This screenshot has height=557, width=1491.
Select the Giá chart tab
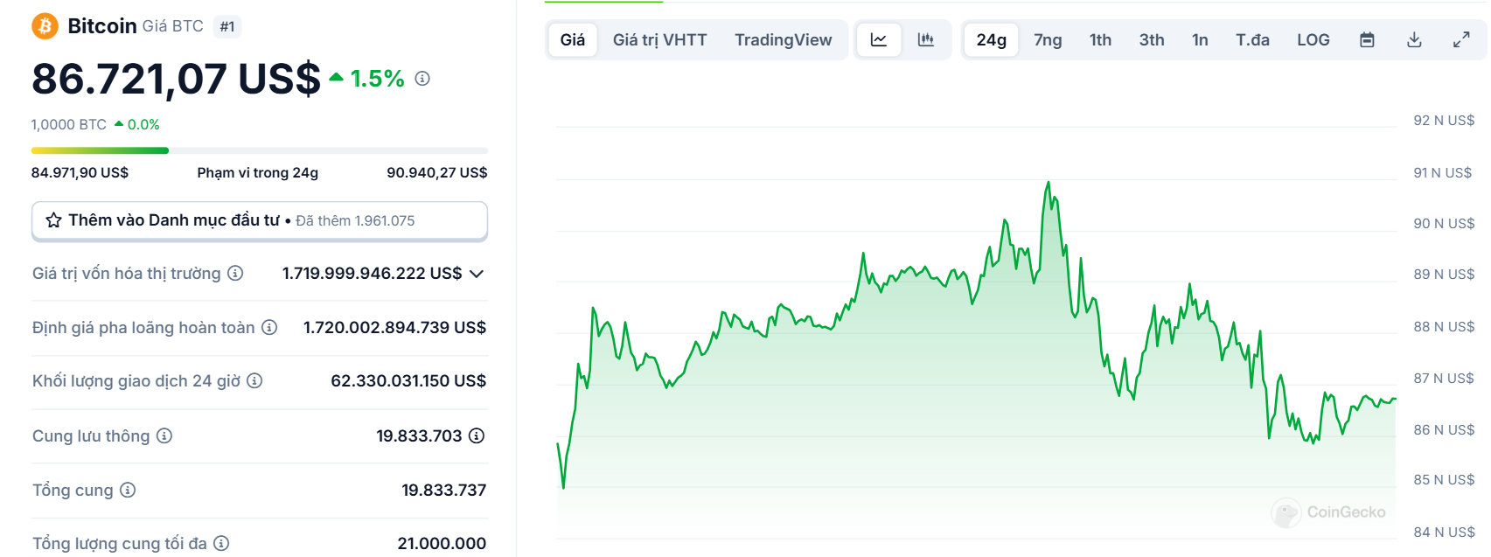coord(573,39)
